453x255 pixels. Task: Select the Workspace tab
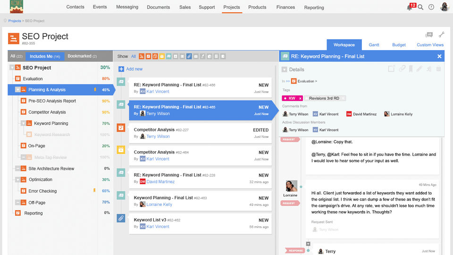[344, 45]
